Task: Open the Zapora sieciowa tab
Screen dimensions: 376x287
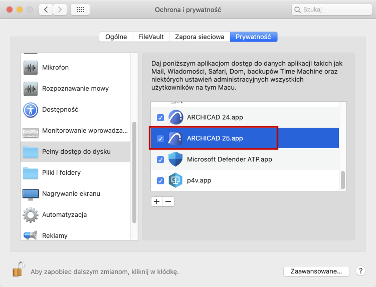Action: click(200, 37)
